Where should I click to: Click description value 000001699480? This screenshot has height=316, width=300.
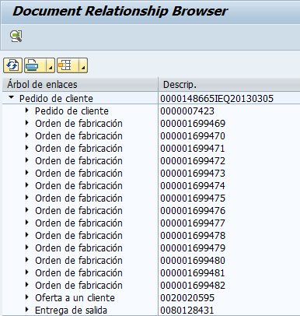click(193, 261)
